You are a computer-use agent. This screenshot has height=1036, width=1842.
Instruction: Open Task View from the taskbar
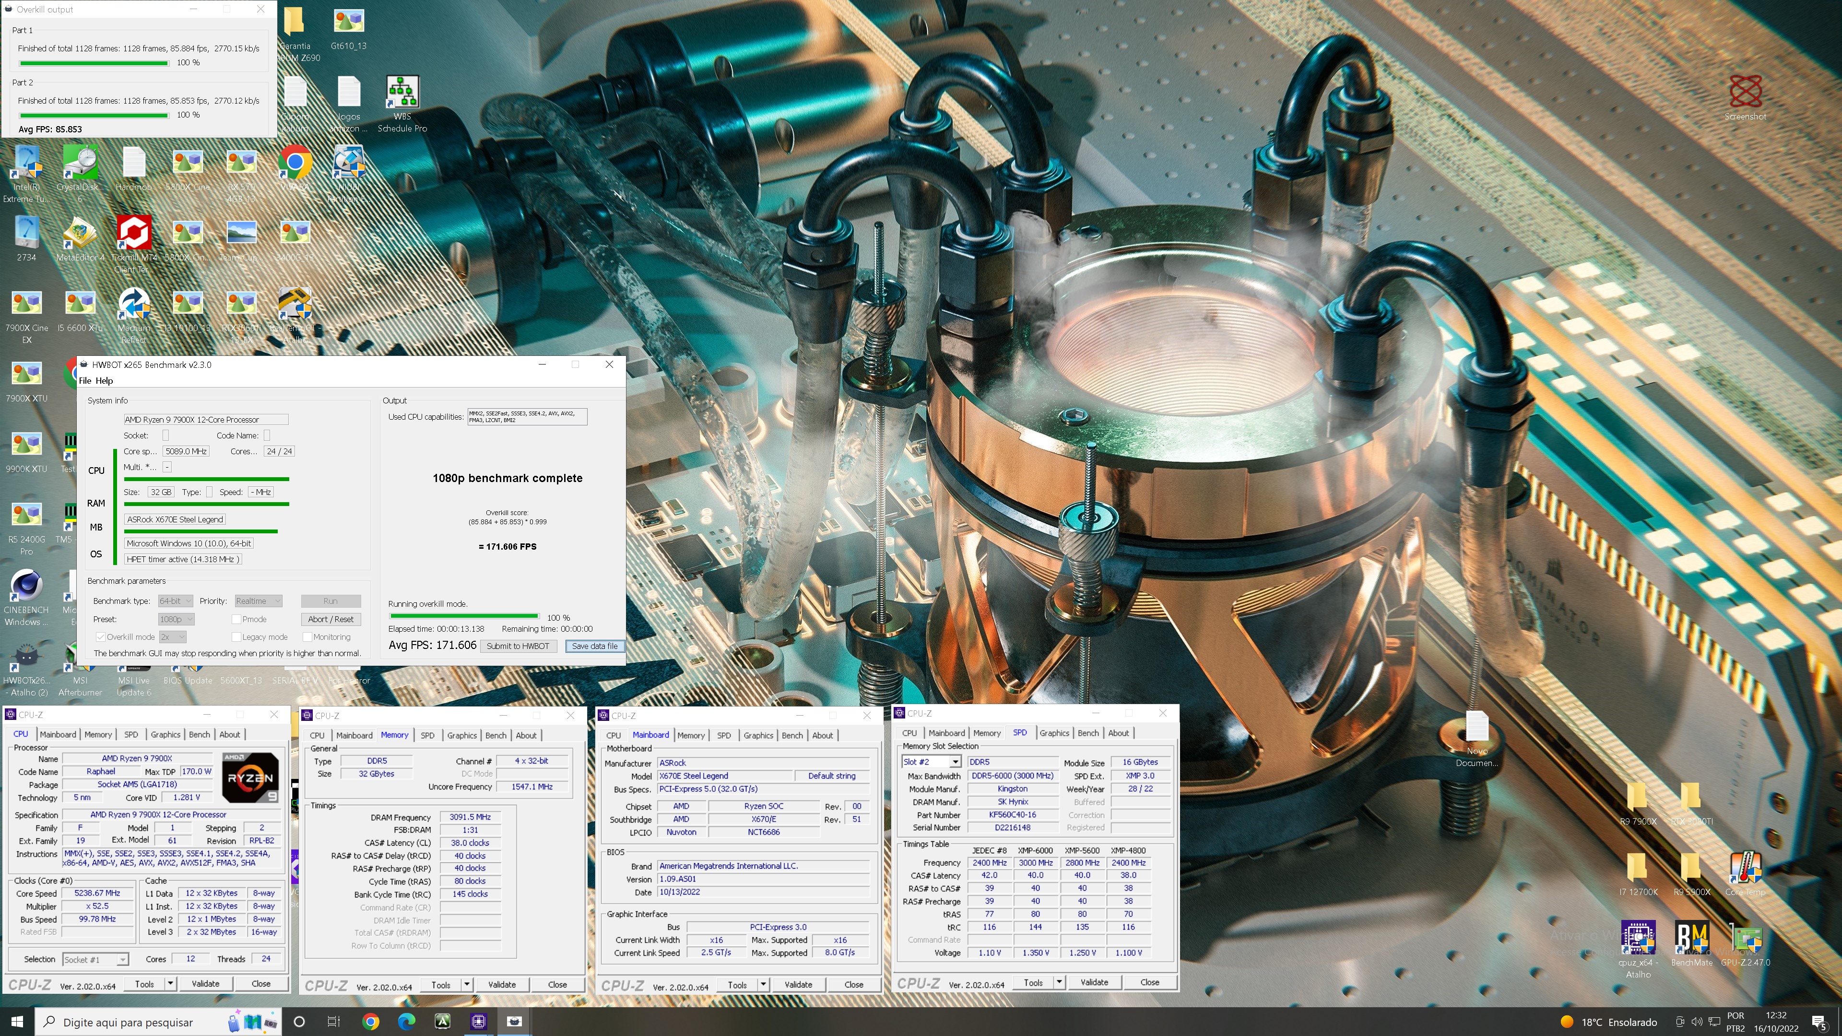[334, 1022]
